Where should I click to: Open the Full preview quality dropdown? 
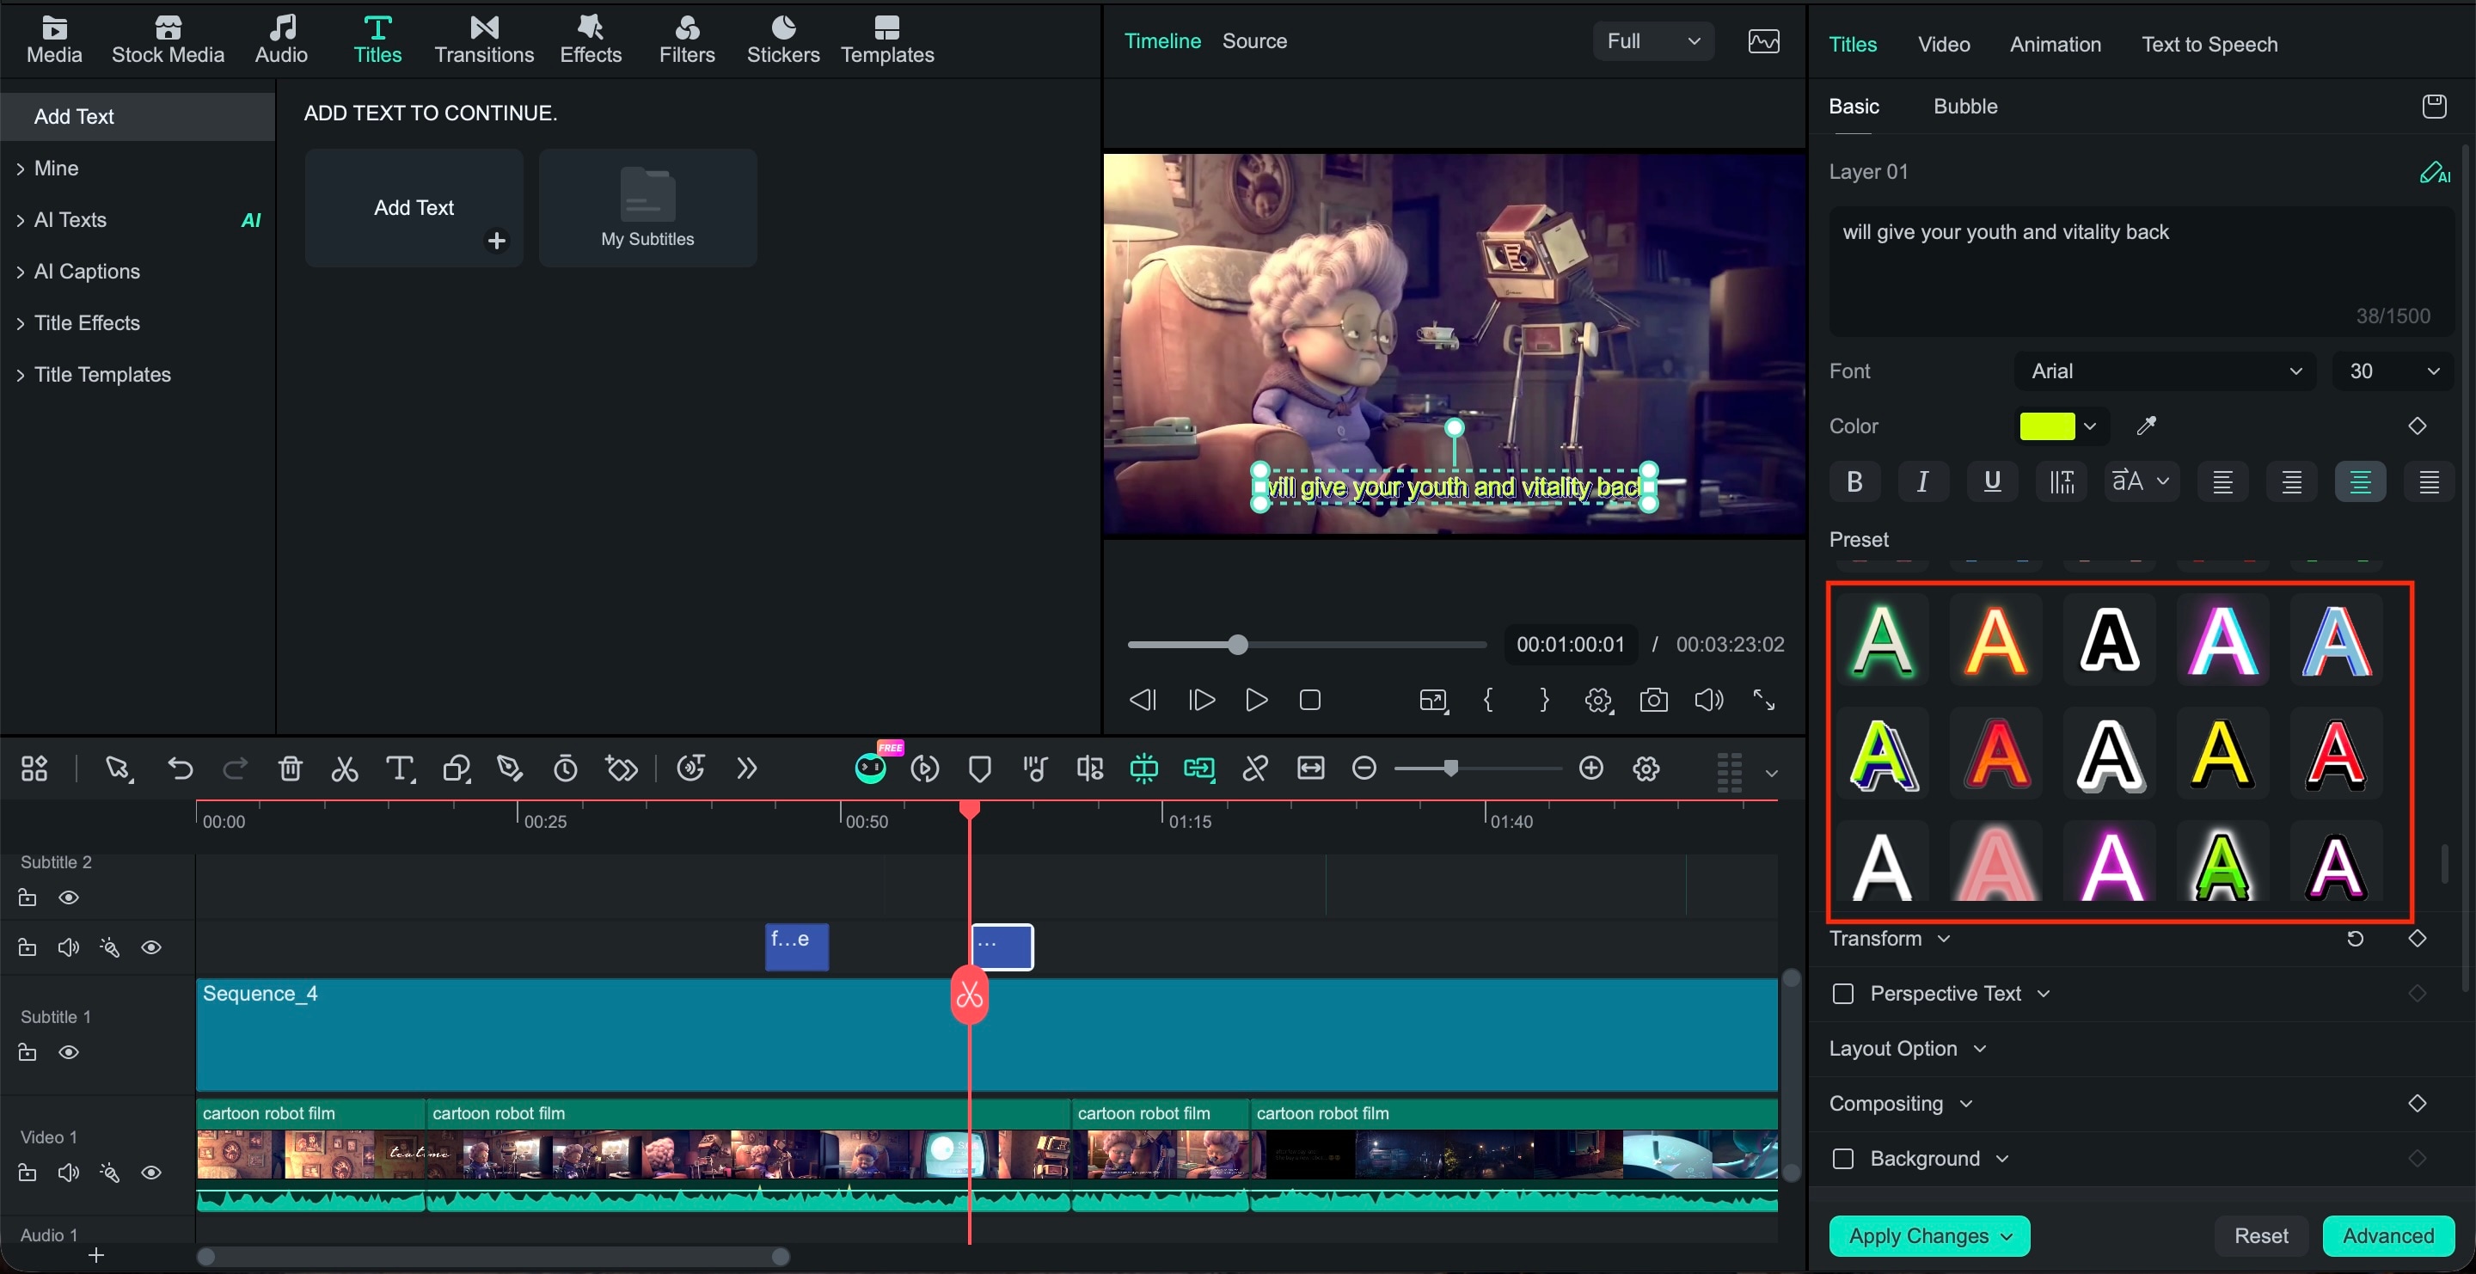pos(1653,41)
